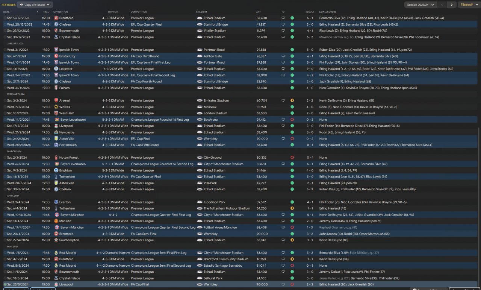Click the FA Cup Third Round competition text
Image resolution: width=481 pixels, height=290 pixels.
(145, 56)
